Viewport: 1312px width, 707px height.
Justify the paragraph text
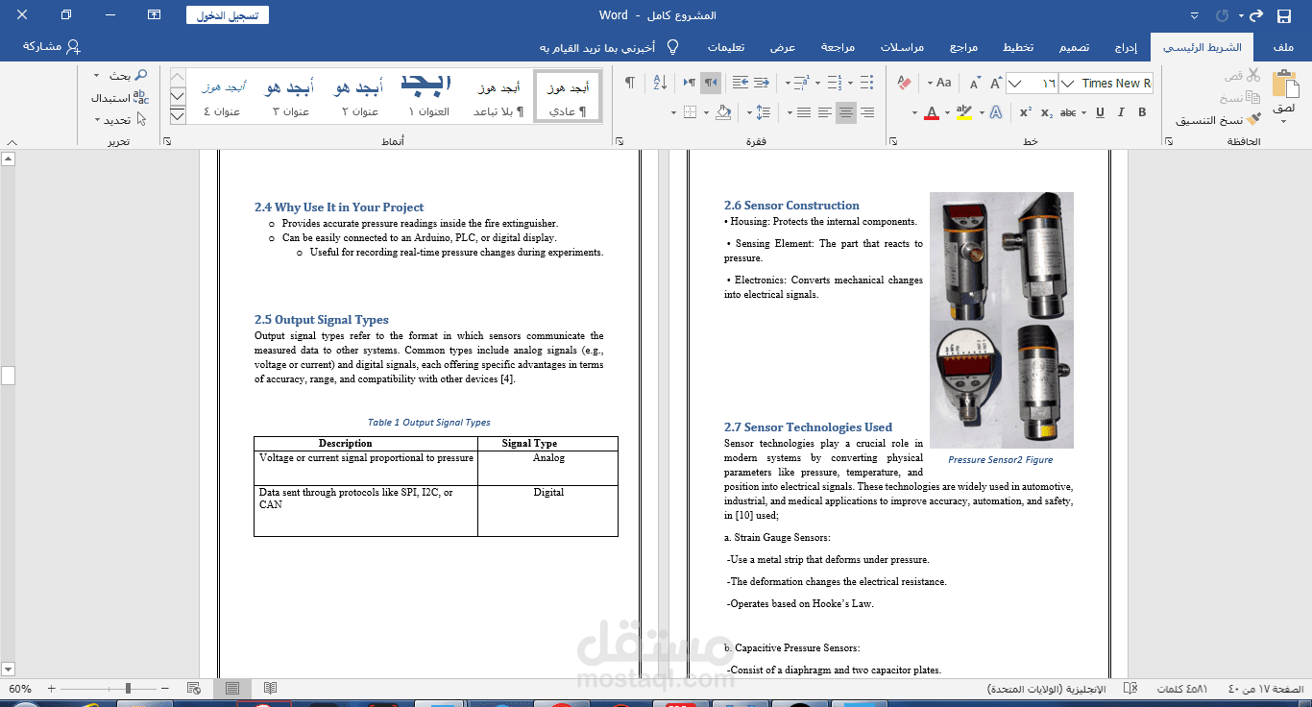pos(804,112)
